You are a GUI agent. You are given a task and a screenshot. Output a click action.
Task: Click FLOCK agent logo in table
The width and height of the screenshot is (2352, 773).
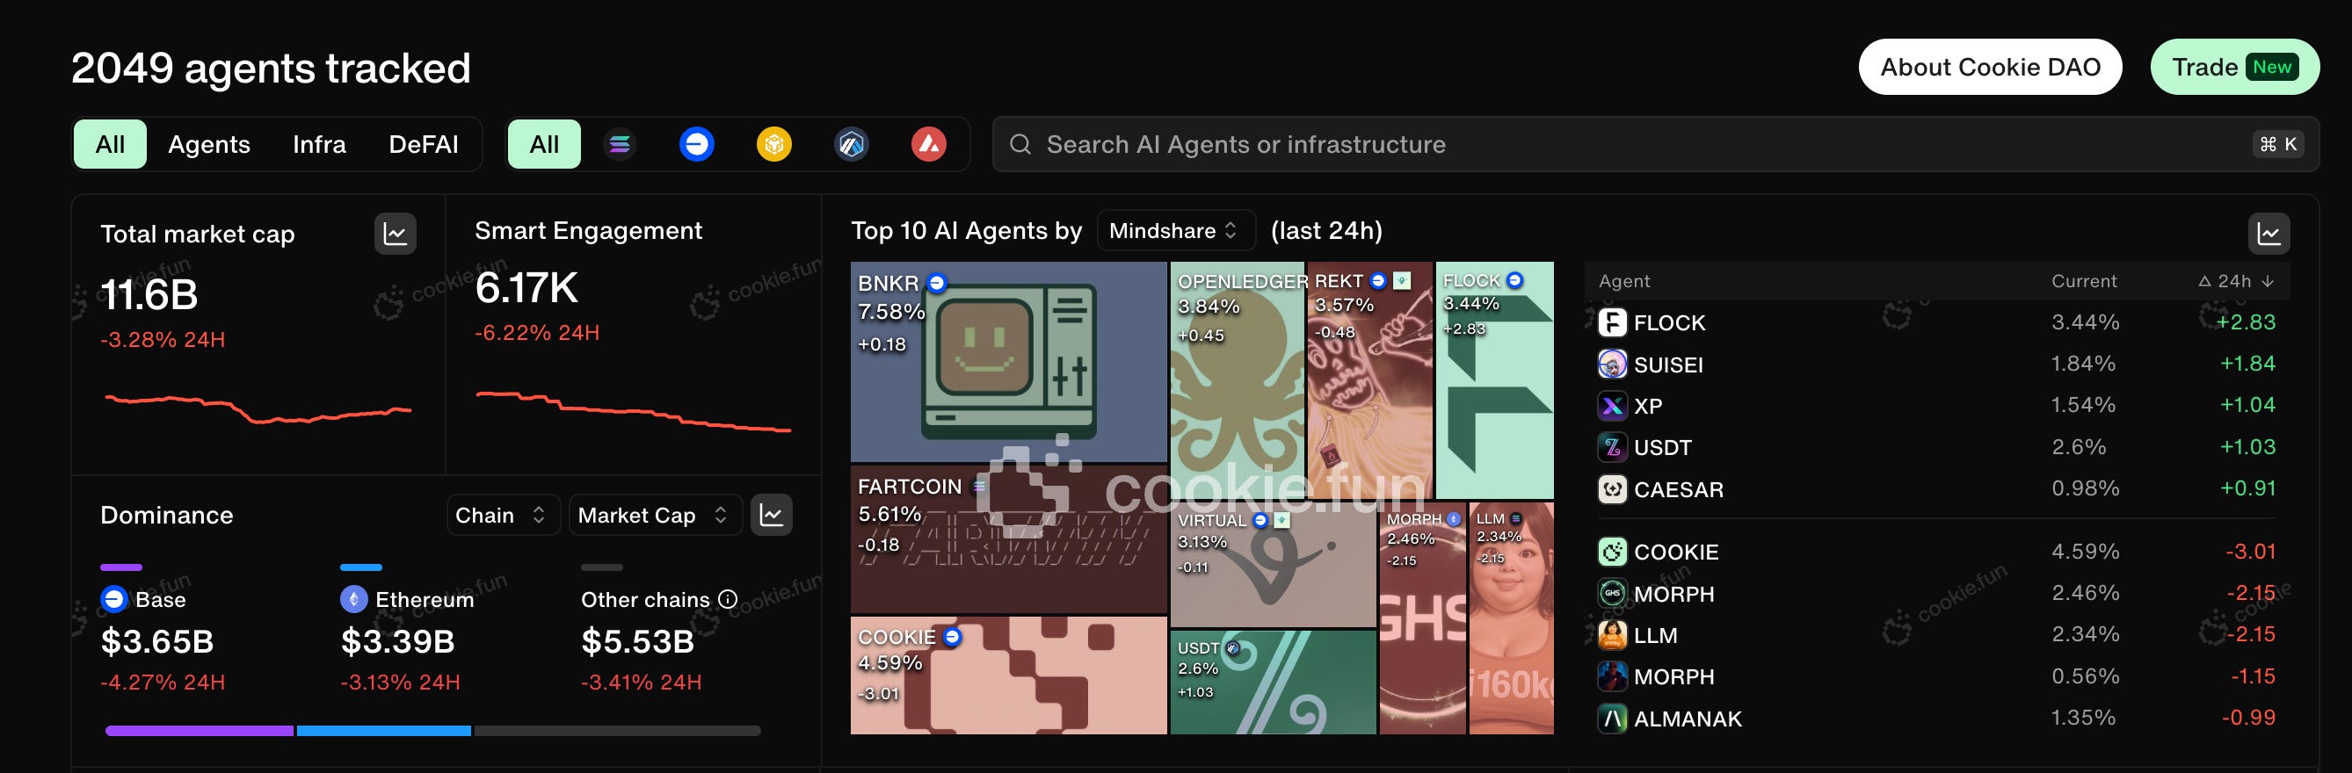coord(1613,322)
